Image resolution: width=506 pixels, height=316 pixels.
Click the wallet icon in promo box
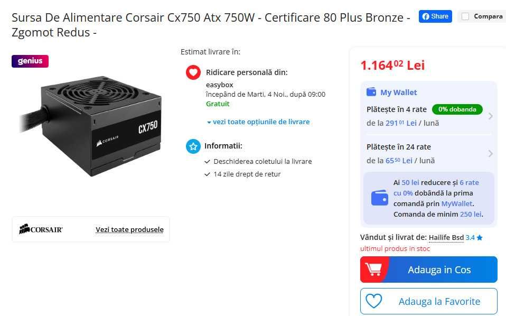point(380,198)
